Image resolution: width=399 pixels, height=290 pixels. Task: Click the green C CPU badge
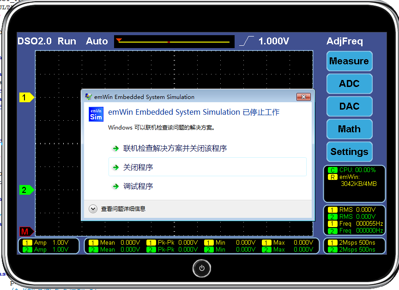(x=332, y=170)
